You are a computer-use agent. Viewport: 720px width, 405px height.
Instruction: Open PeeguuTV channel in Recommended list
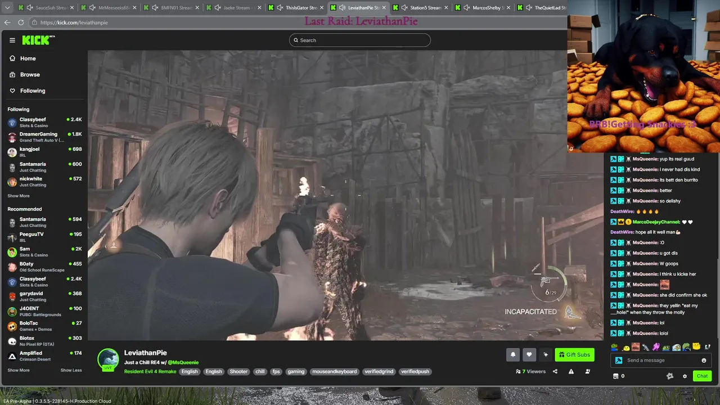point(45,237)
